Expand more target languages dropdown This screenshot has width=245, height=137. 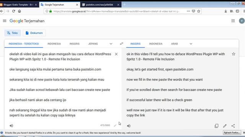tap(191, 44)
